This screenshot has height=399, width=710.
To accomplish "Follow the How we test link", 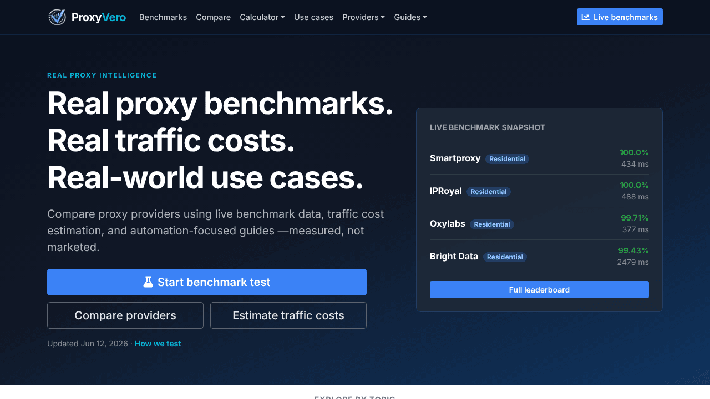I will point(158,344).
